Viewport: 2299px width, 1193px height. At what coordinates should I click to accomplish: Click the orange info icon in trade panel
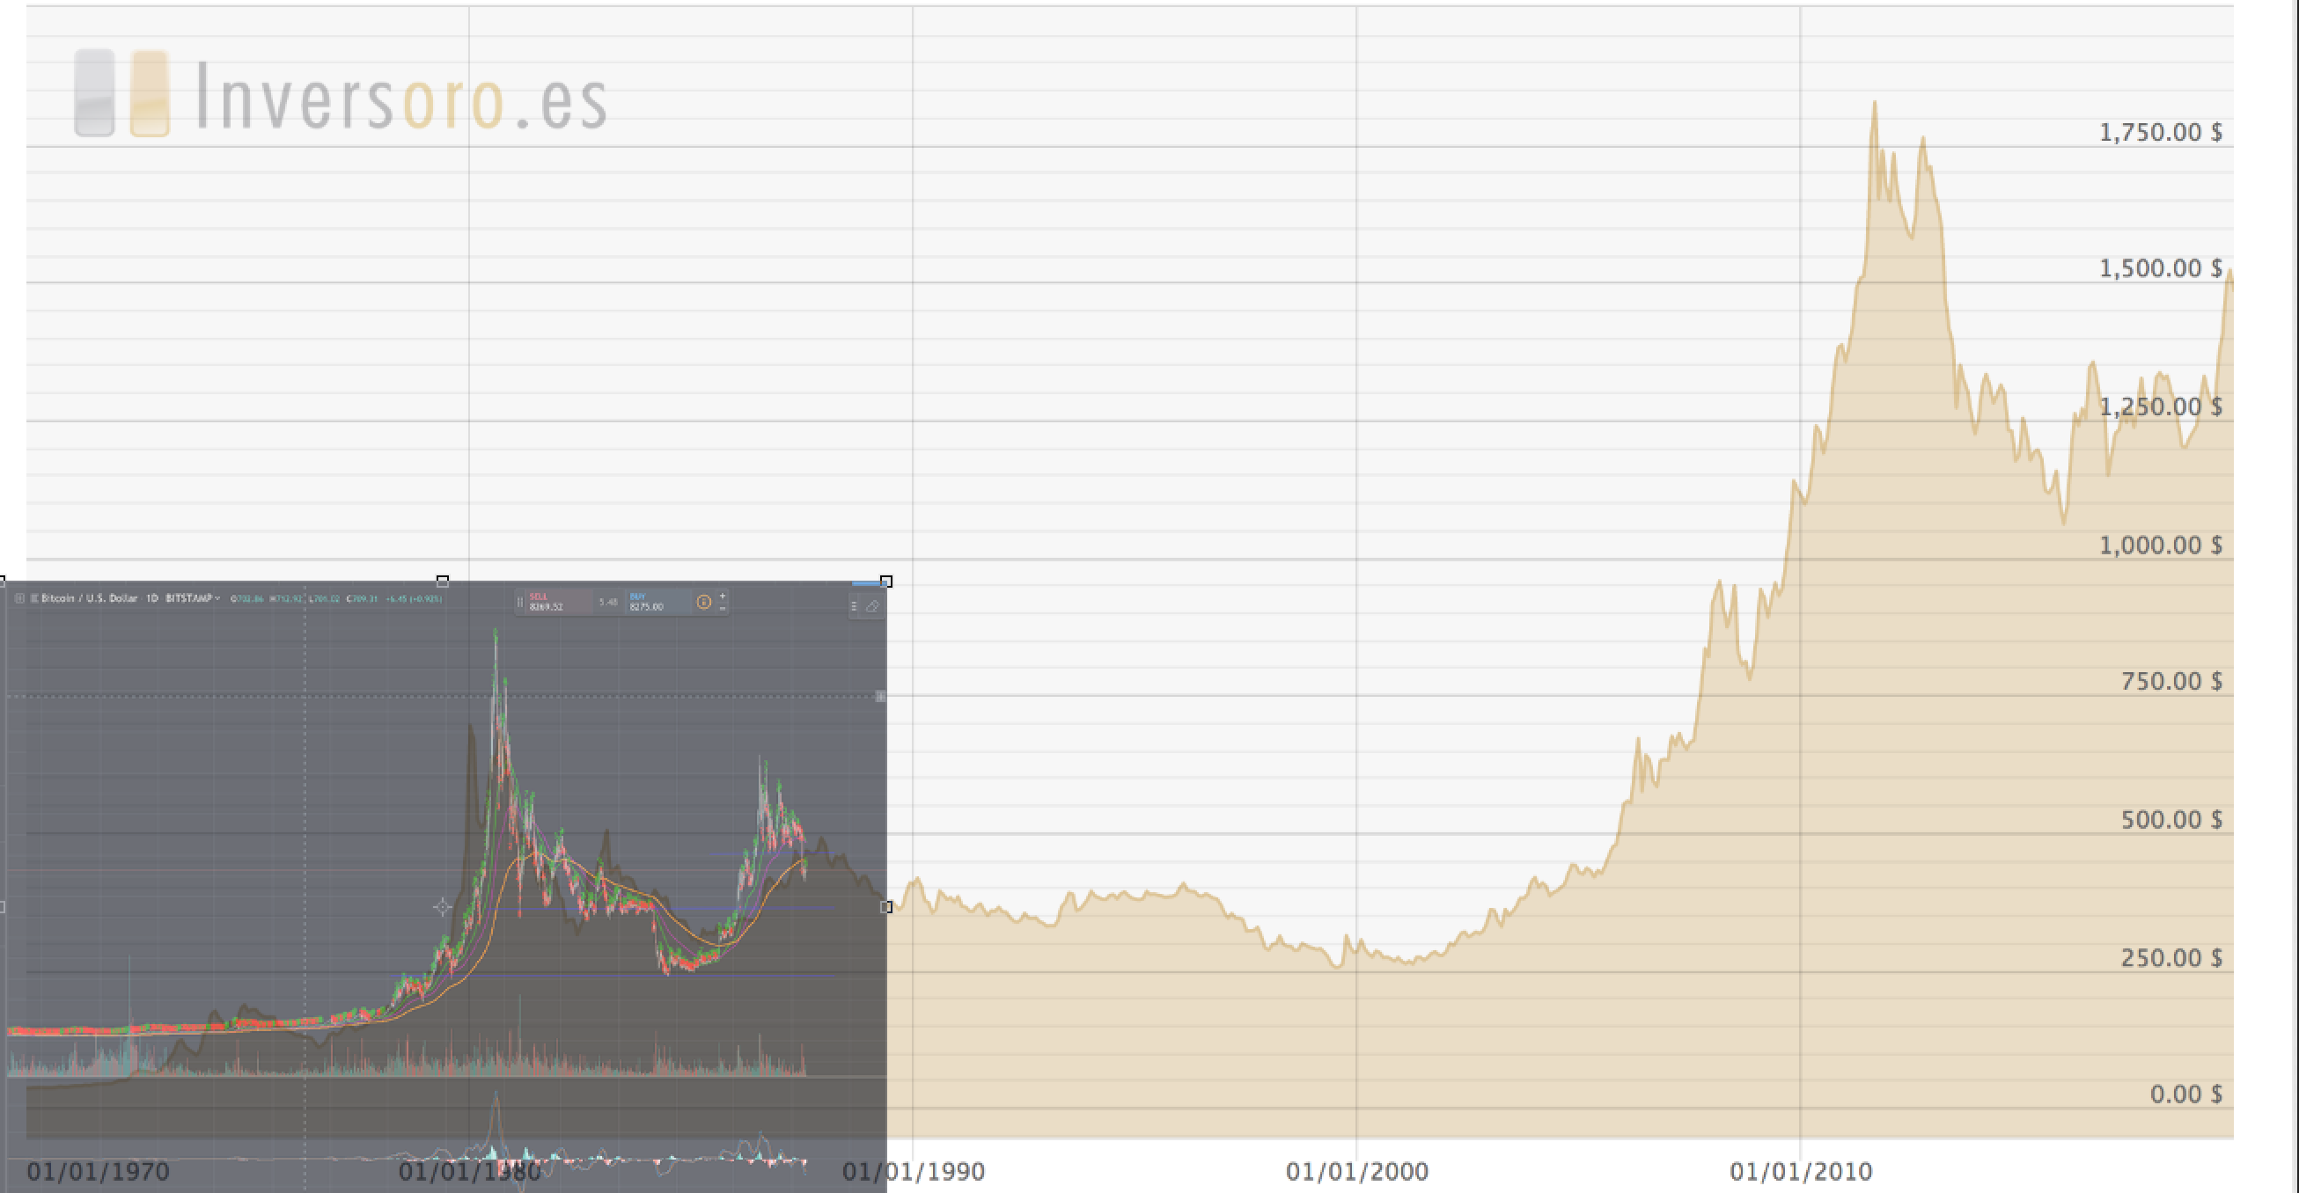point(703,603)
